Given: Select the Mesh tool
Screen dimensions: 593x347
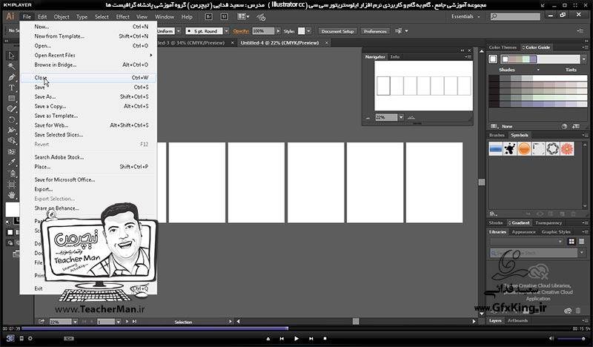Looking at the screenshot, I should click(12, 152).
